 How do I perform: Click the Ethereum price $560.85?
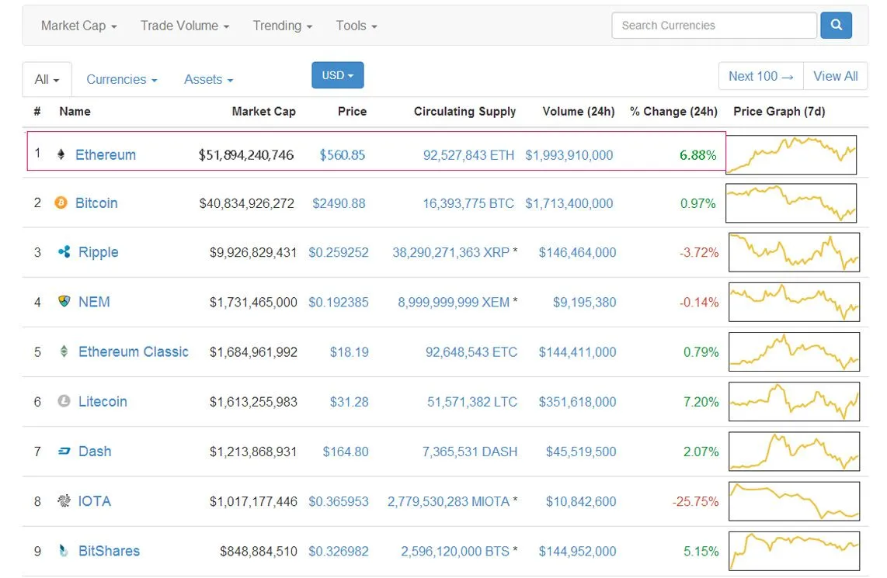(x=343, y=155)
